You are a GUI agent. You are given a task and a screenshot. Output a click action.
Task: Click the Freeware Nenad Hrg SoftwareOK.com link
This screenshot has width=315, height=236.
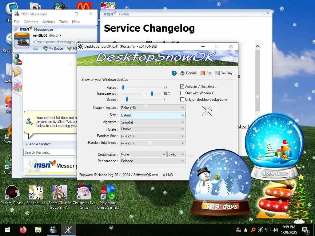point(118,175)
